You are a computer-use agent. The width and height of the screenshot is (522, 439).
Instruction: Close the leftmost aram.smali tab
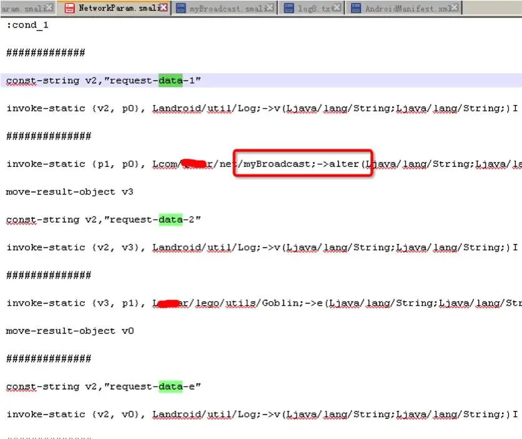point(49,8)
